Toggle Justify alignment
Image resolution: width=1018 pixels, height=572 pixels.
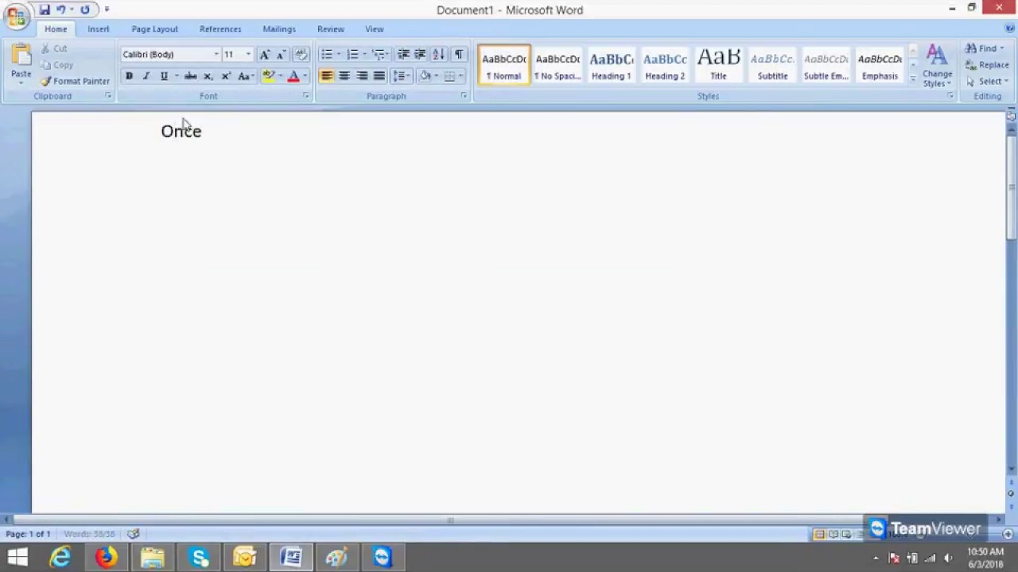point(379,76)
